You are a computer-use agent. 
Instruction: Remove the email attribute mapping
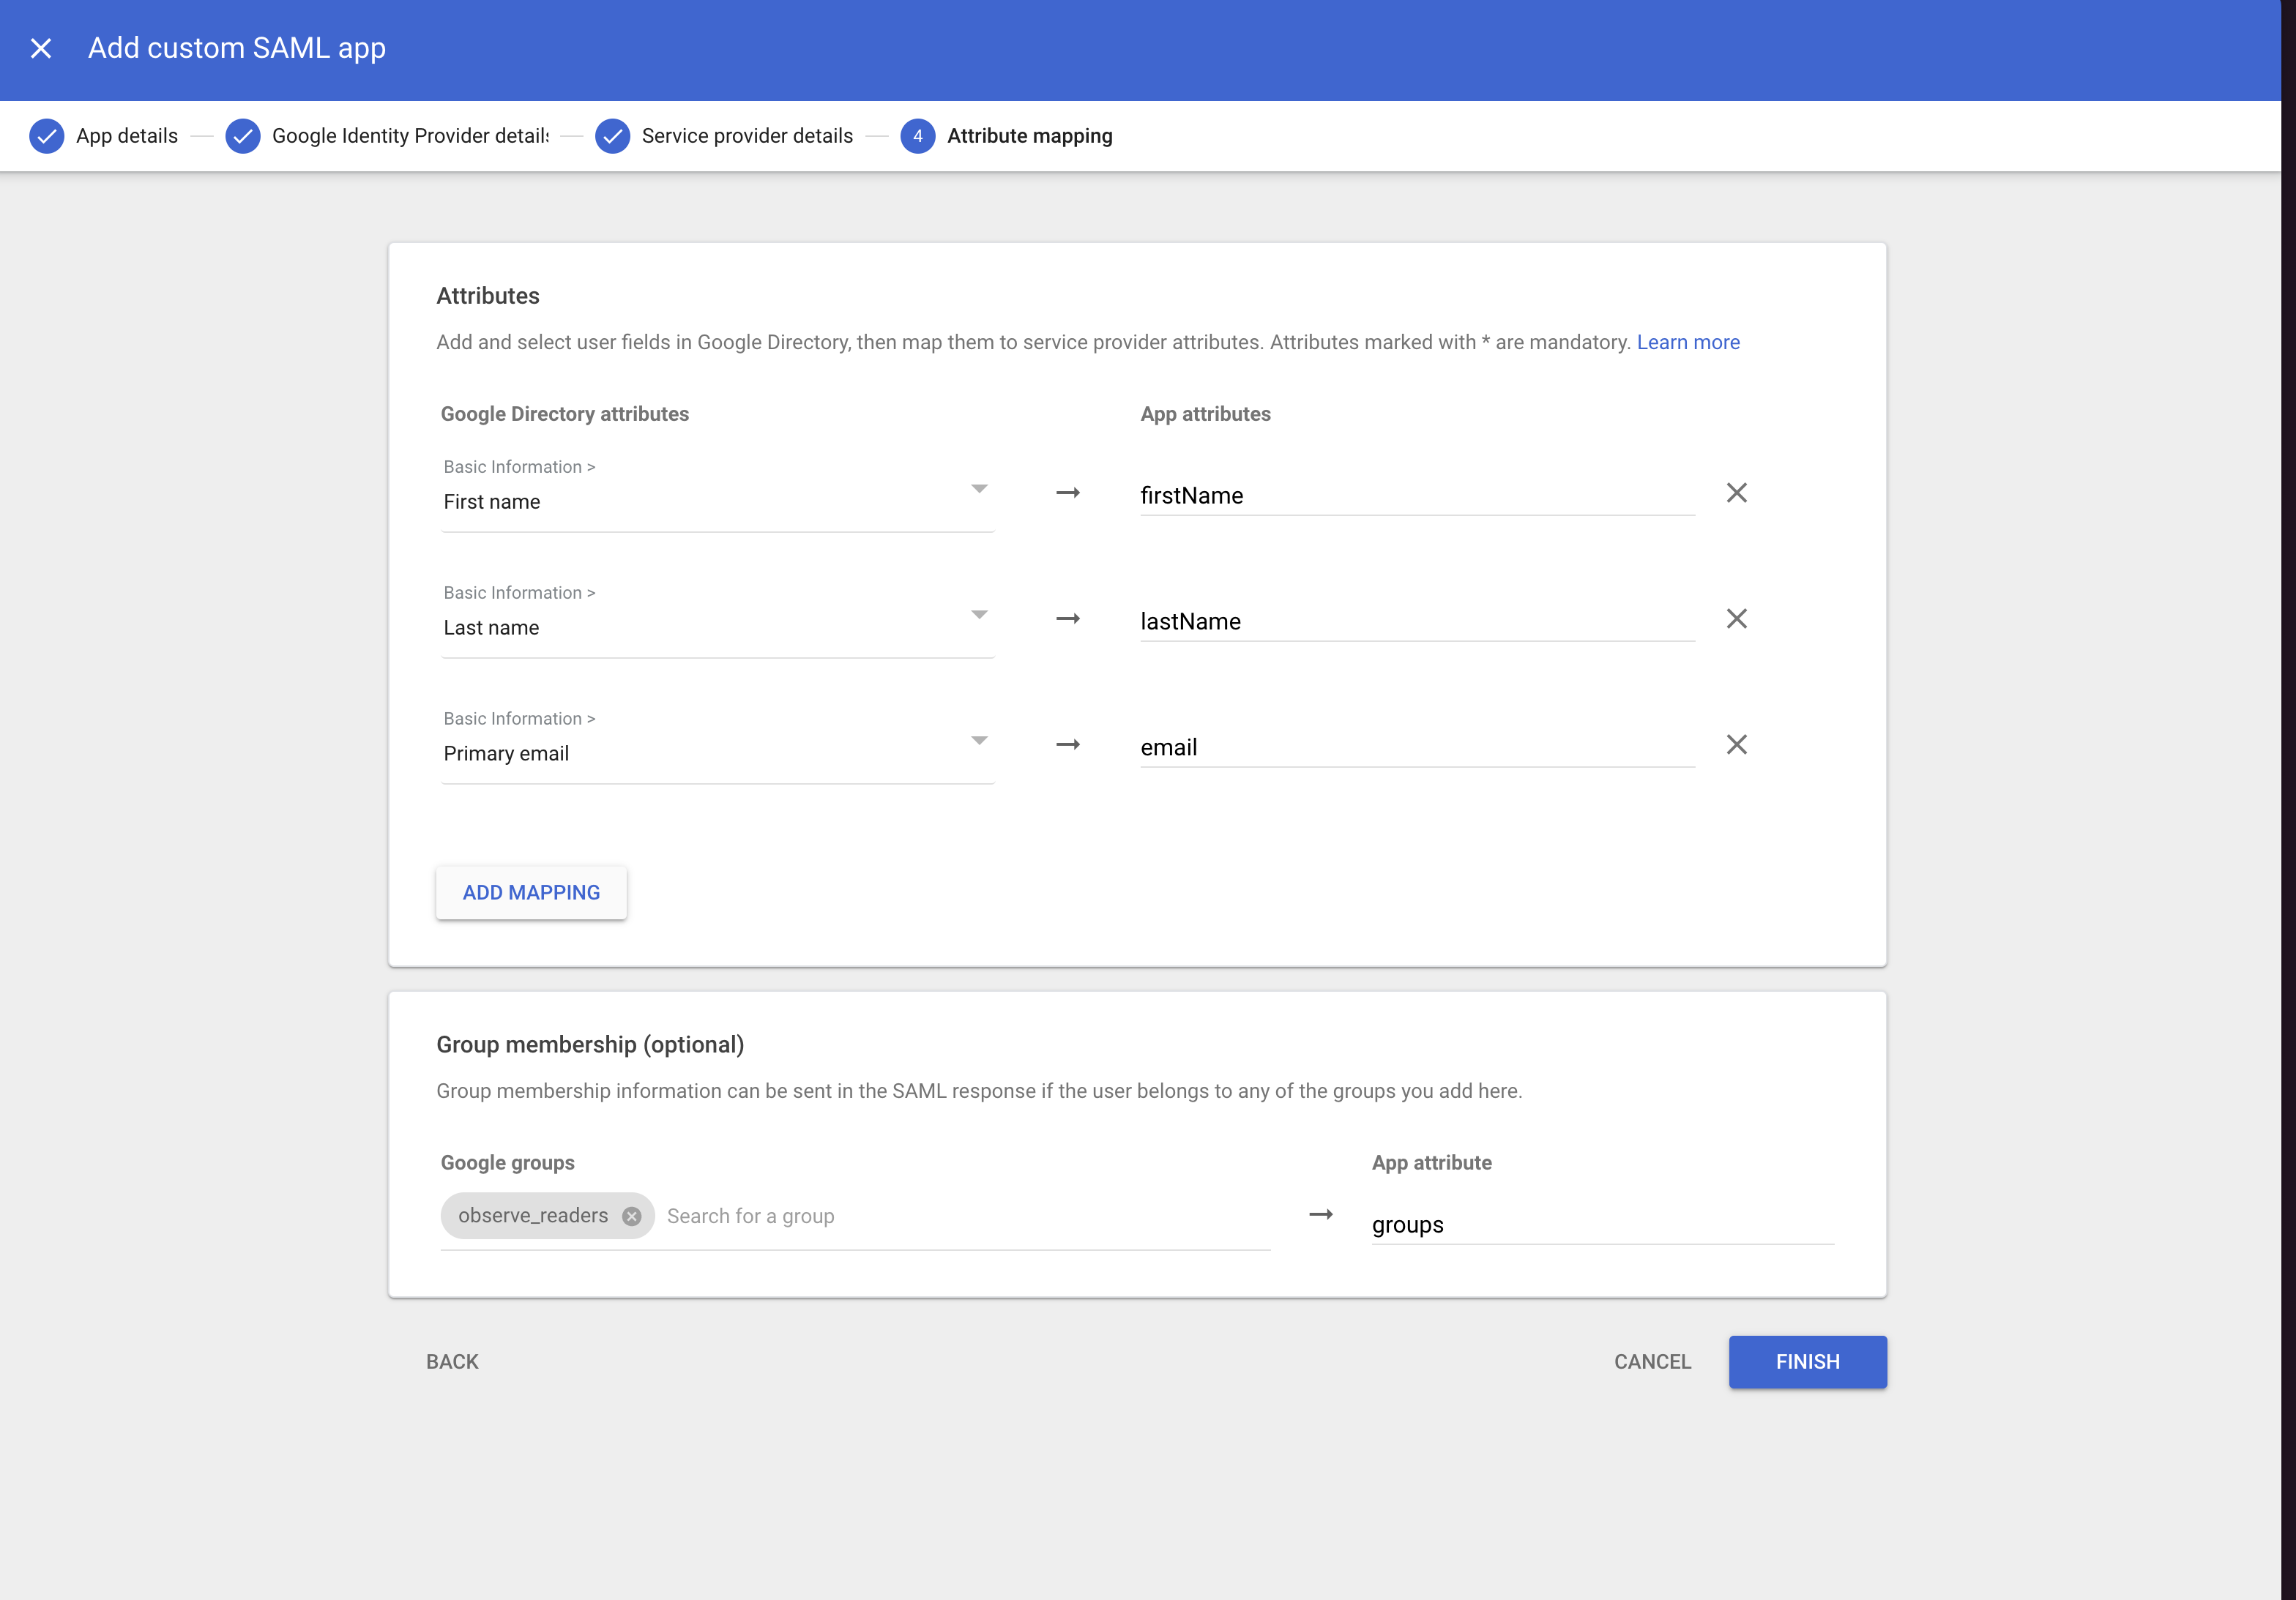point(1736,745)
